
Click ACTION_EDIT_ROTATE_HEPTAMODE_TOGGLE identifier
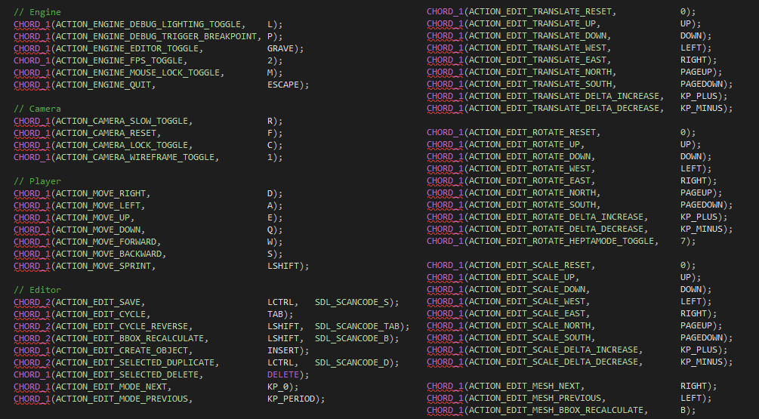point(563,241)
